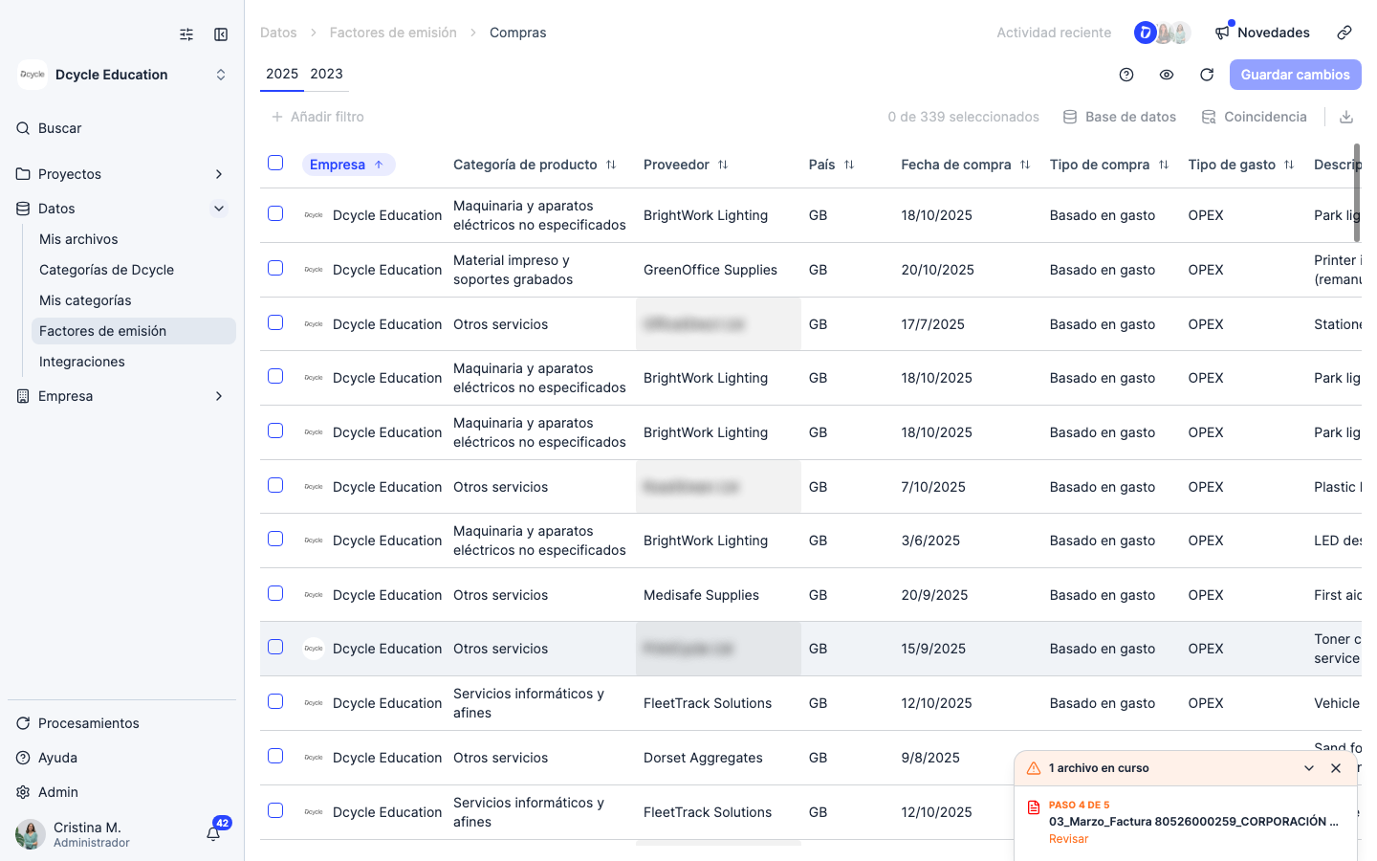This screenshot has height=861, width=1377.
Task: Check the row dated 7/10/2025
Action: tap(275, 485)
